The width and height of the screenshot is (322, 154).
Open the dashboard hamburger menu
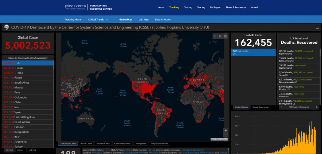click(x=318, y=27)
